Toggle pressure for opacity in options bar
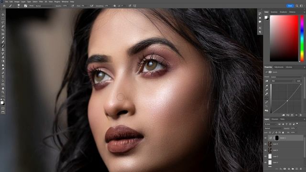The width and height of the screenshot is (306, 172). click(73, 6)
